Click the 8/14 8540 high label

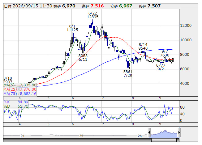143,47
